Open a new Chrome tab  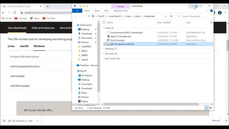tap(48, 6)
